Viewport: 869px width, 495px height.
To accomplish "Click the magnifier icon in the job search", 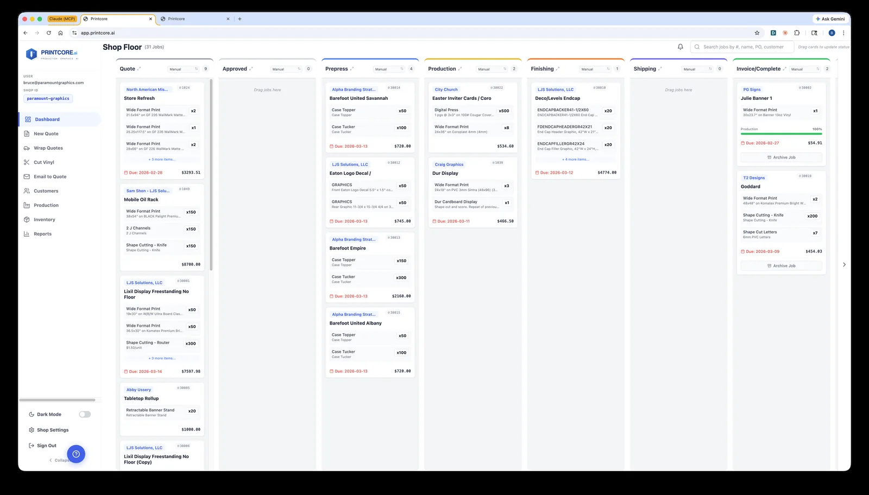I will coord(697,47).
